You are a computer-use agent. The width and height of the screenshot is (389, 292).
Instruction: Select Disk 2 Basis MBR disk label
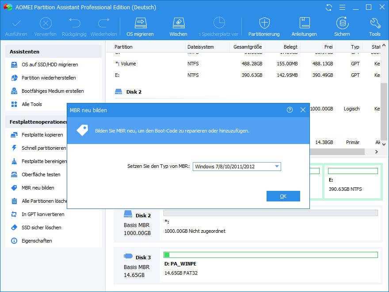(x=137, y=223)
